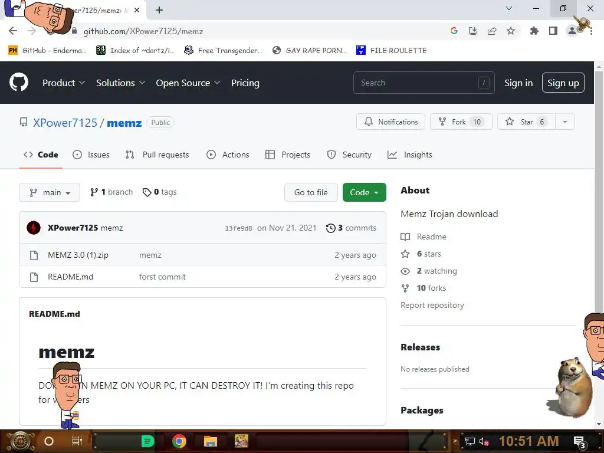The height and width of the screenshot is (453, 604).
Task: Click the share page icon
Action: click(x=492, y=31)
